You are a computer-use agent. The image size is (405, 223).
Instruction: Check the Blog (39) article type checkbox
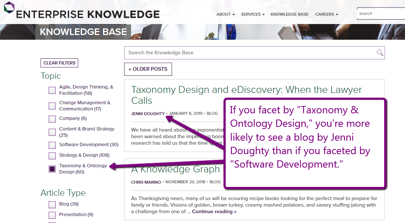52,205
